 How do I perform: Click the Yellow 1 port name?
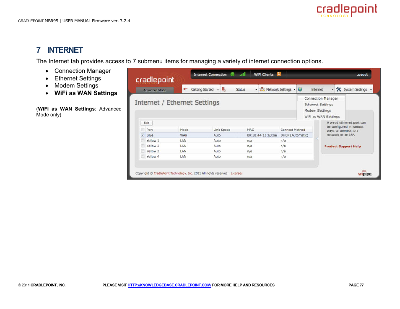click(153, 141)
